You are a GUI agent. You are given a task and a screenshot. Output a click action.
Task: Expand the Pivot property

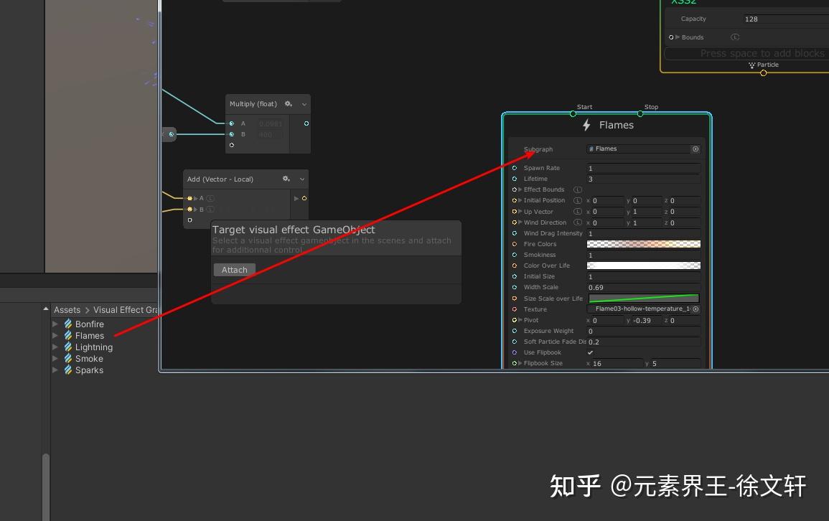(x=520, y=320)
